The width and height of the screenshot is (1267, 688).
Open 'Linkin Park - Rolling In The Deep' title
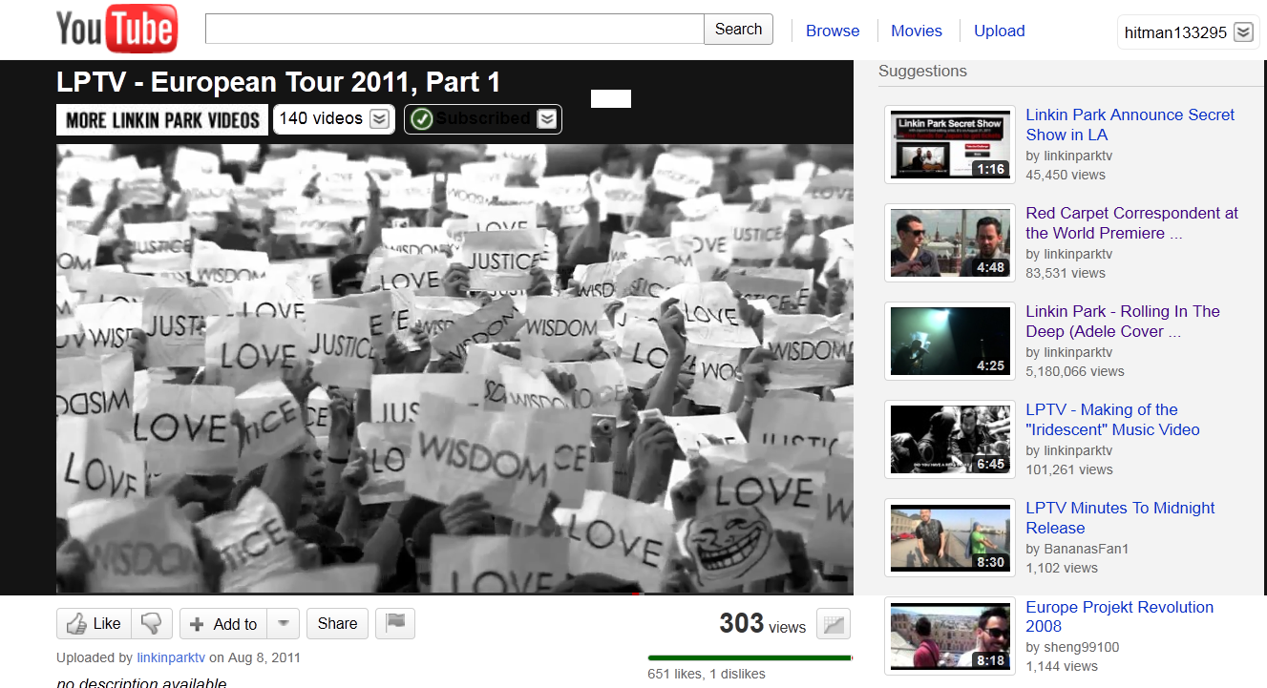tap(1123, 321)
